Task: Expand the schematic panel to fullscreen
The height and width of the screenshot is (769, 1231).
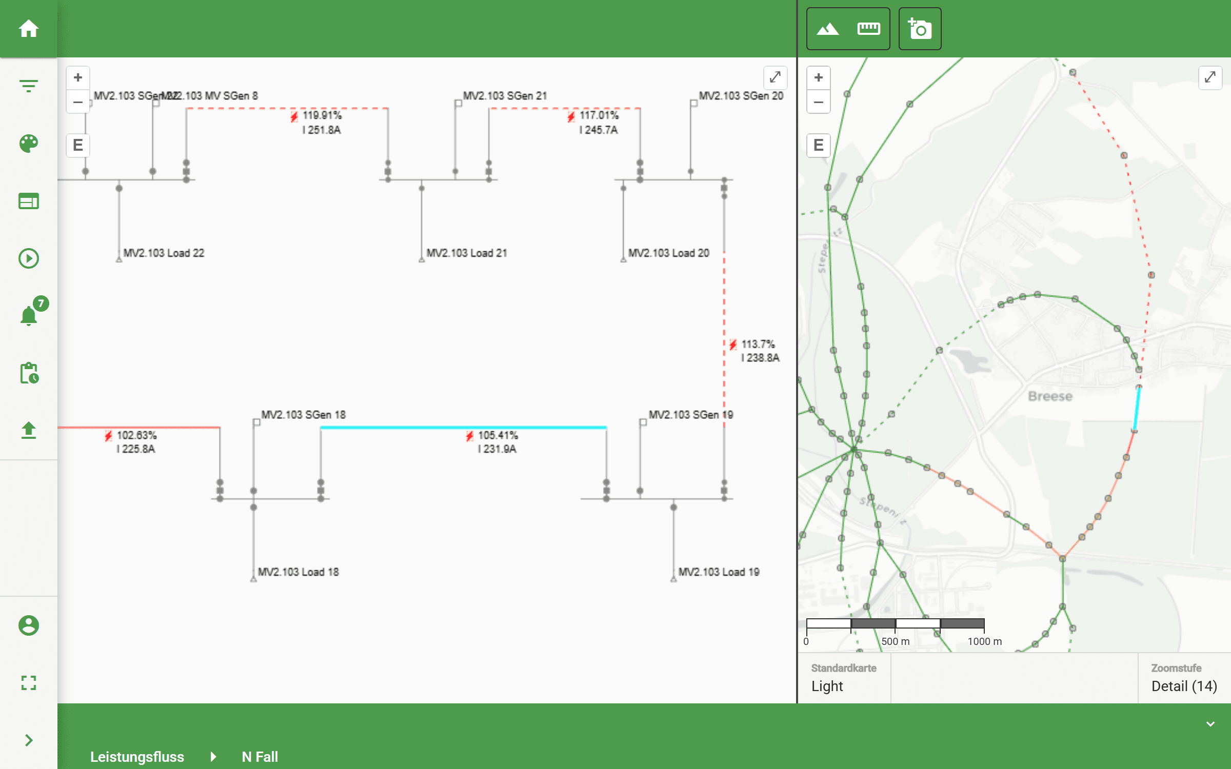Action: point(775,78)
